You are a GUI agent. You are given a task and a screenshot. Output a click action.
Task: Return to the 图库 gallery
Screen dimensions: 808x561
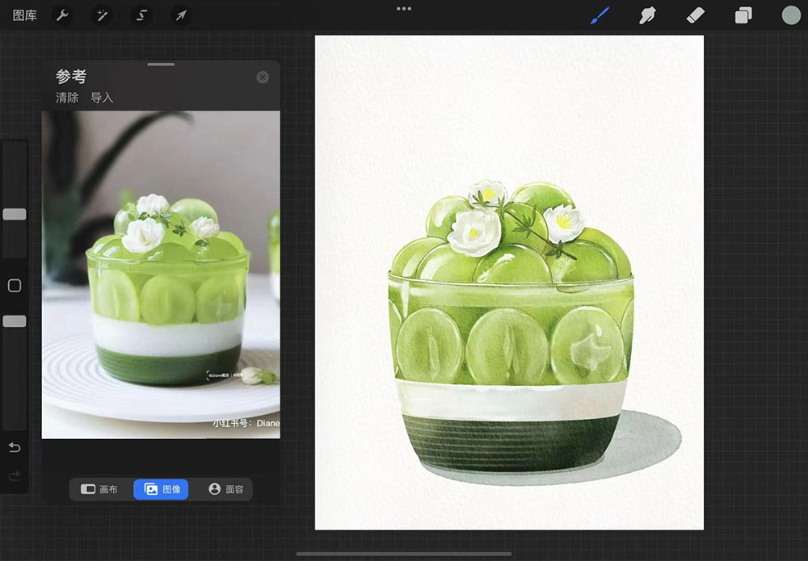[25, 15]
